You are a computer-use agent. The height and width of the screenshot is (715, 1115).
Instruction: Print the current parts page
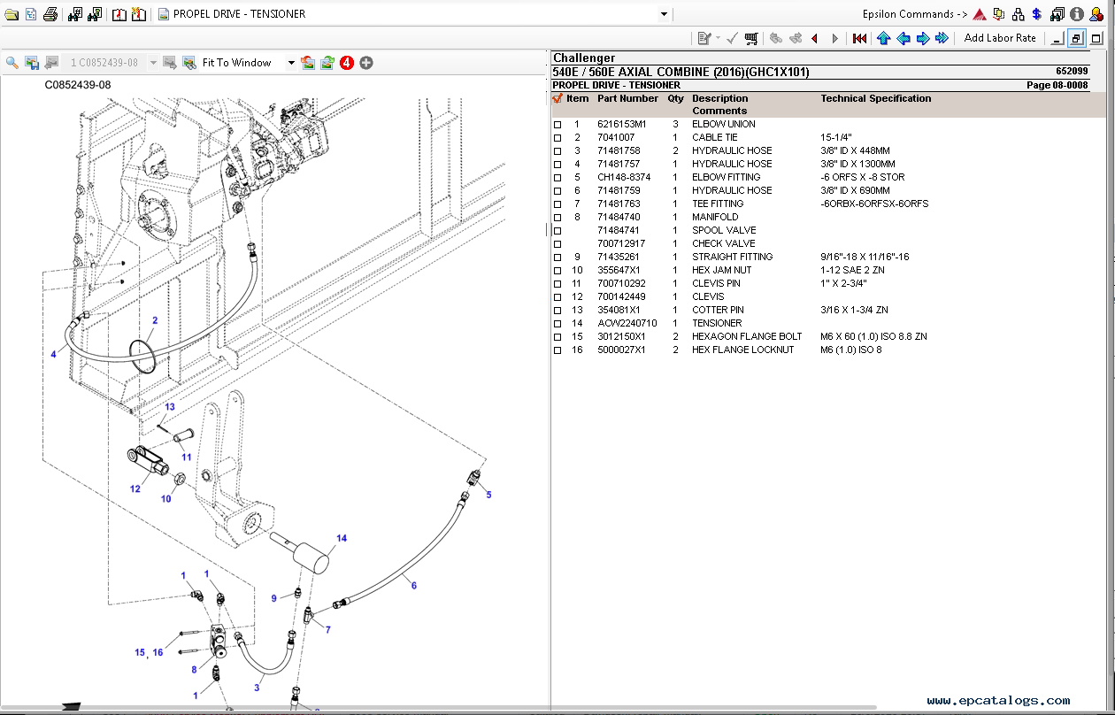pos(50,14)
